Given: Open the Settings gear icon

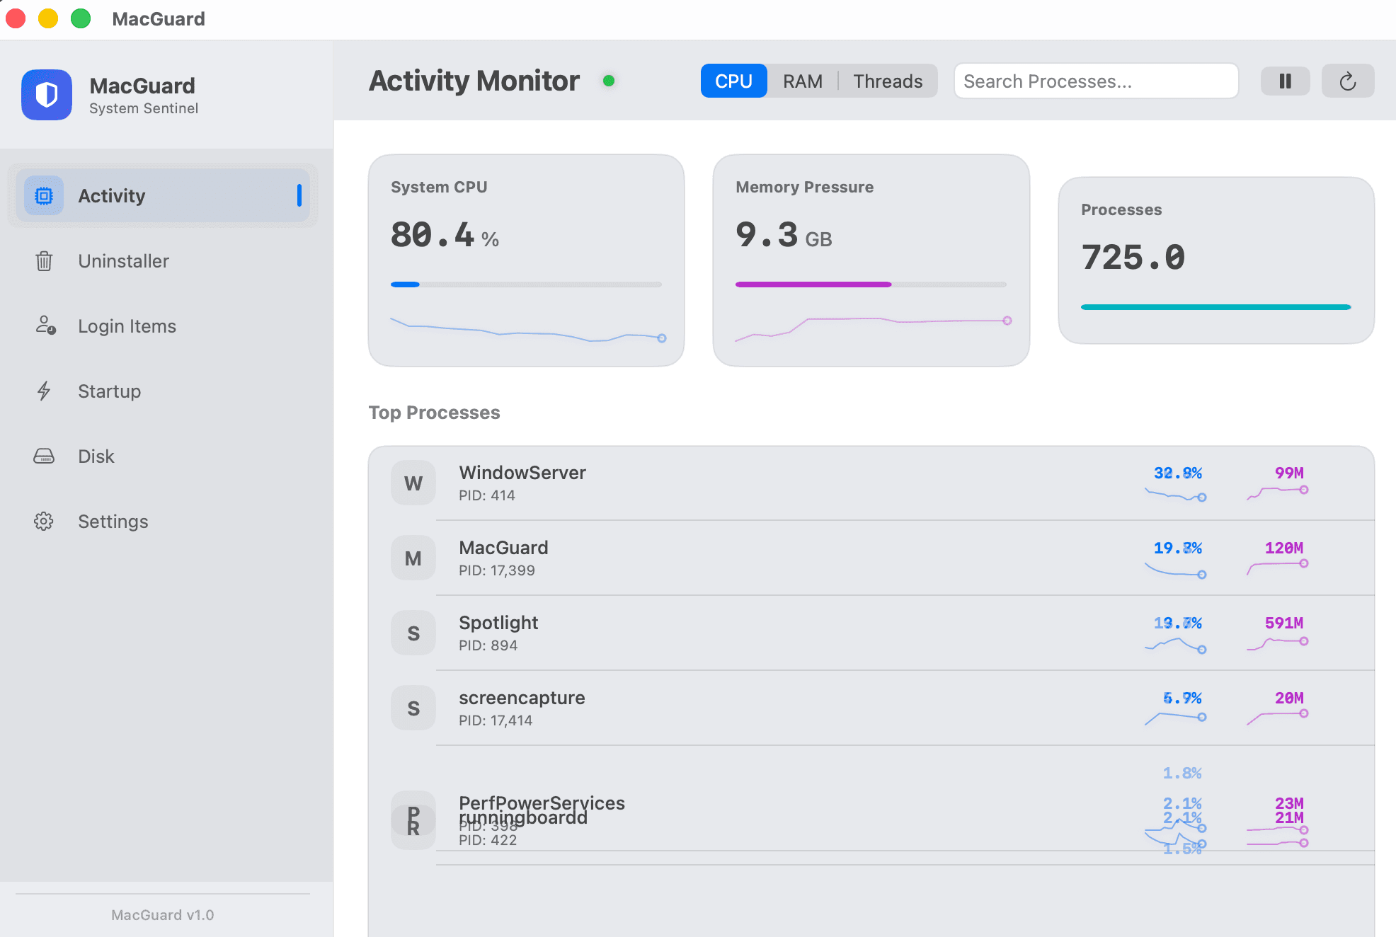Looking at the screenshot, I should pos(44,521).
